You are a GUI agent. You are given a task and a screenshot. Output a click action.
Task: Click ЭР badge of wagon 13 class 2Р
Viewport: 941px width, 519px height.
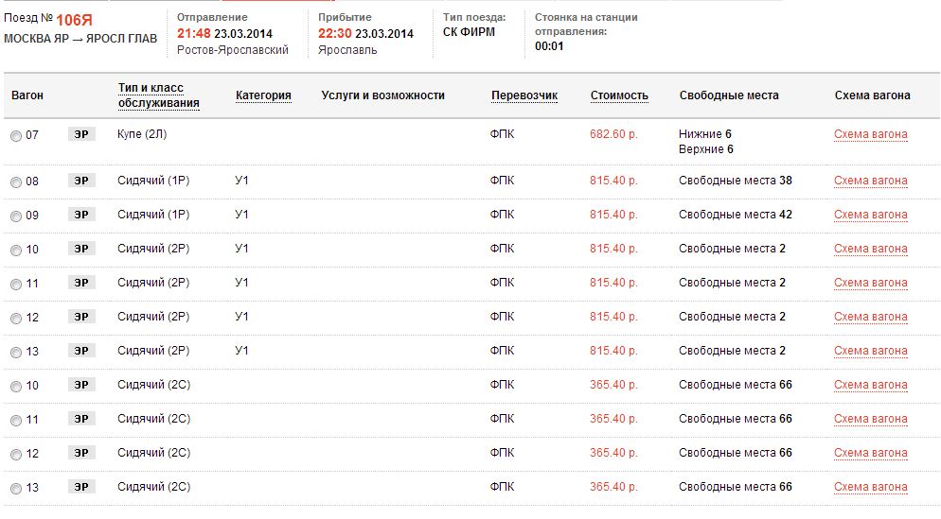[81, 351]
